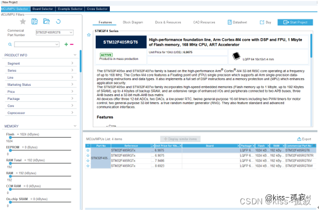Toggle favorite star for STM32F405RGT6TR row
319x210 pixels.
pos(88,156)
